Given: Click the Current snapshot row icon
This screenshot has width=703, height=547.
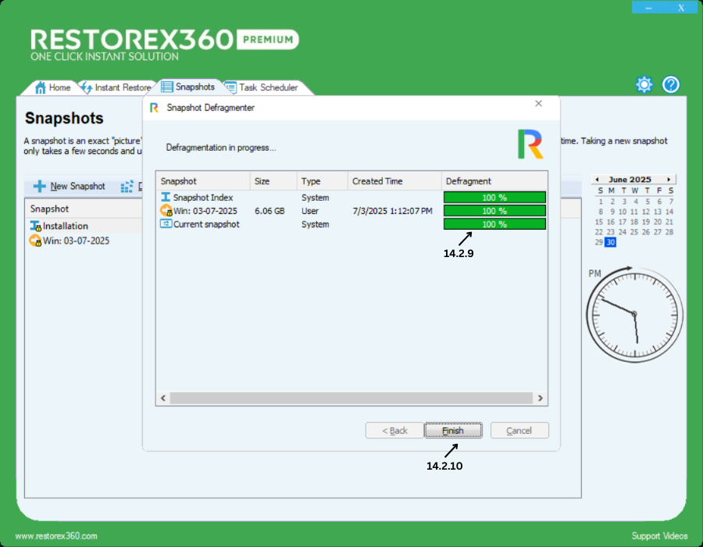Looking at the screenshot, I should (166, 224).
